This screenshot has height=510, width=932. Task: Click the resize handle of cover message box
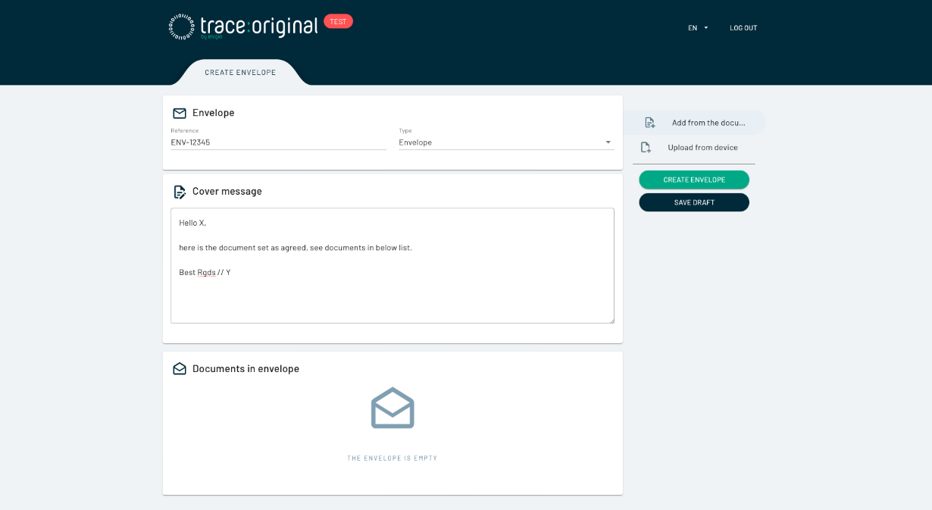(611, 320)
